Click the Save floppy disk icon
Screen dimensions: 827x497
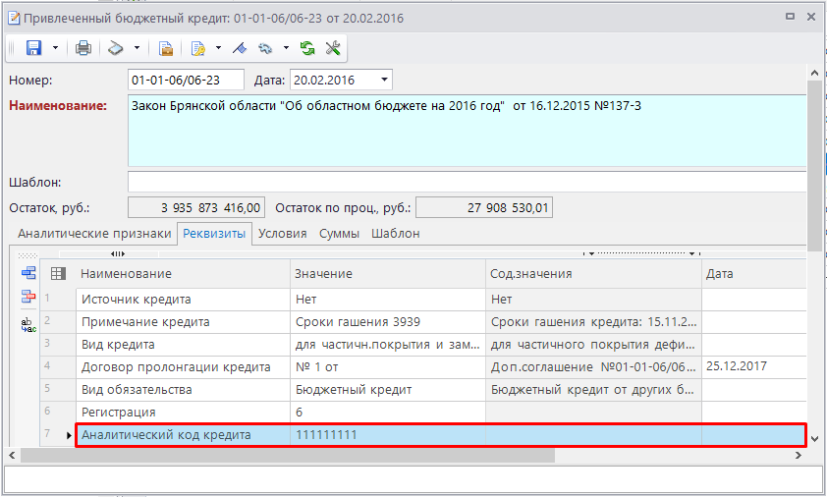(33, 48)
